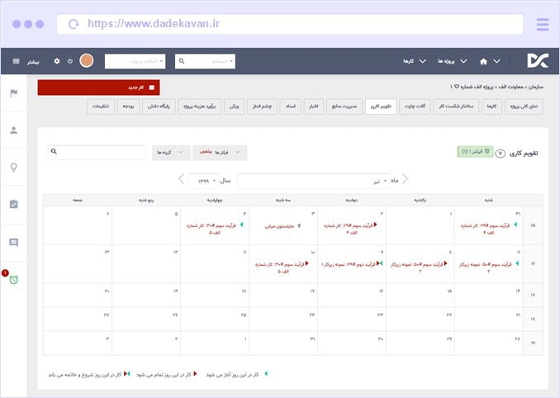Switch to اسناد tab

pyautogui.click(x=291, y=107)
